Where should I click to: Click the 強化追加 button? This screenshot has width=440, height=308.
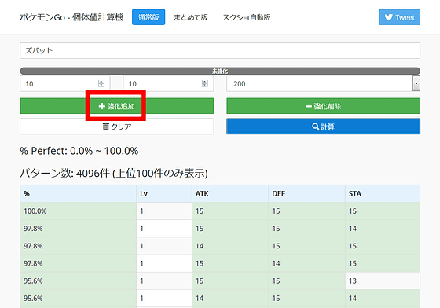coord(117,106)
